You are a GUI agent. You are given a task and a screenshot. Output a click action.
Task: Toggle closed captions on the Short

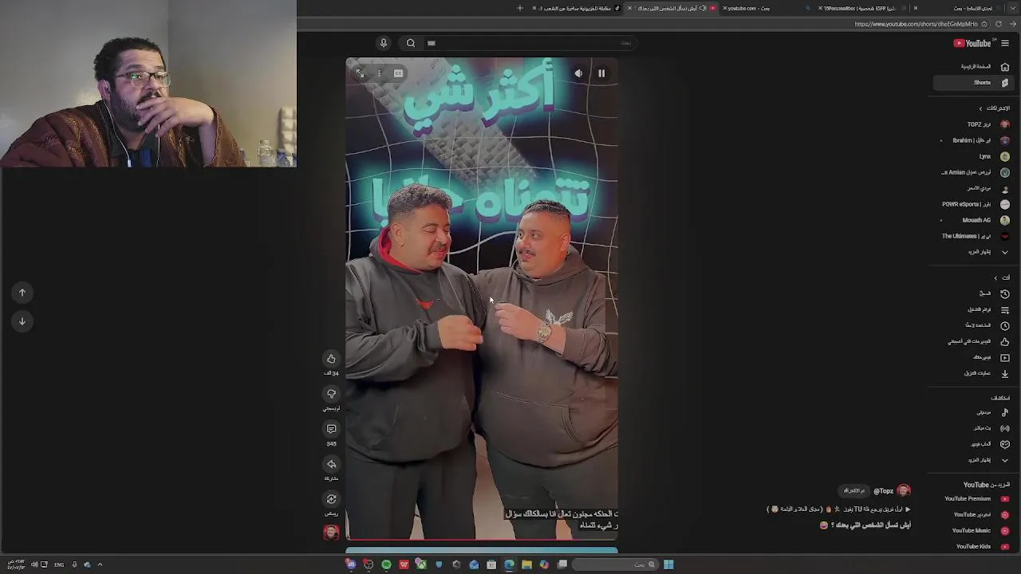pyautogui.click(x=398, y=73)
